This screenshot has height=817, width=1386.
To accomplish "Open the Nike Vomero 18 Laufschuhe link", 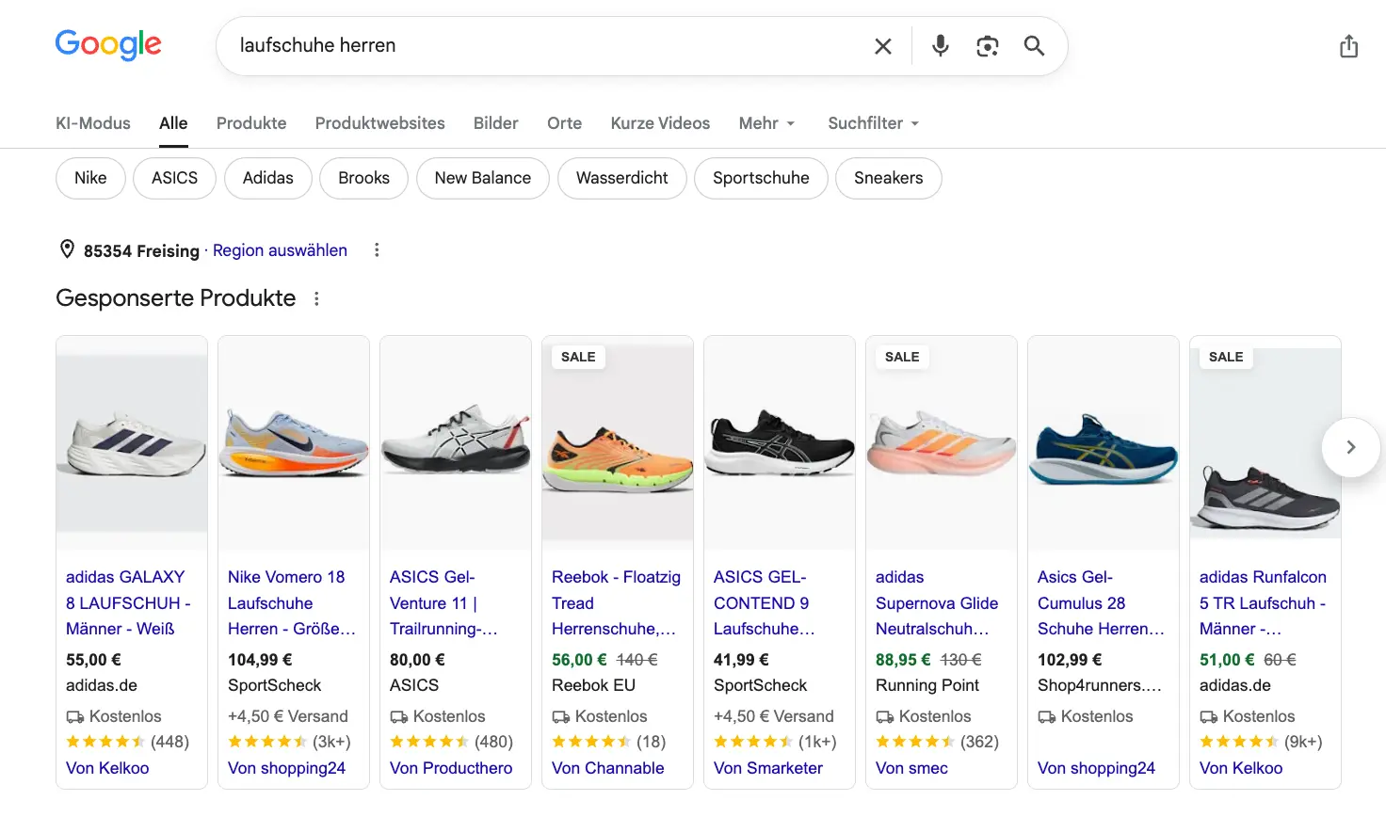I will [x=292, y=602].
